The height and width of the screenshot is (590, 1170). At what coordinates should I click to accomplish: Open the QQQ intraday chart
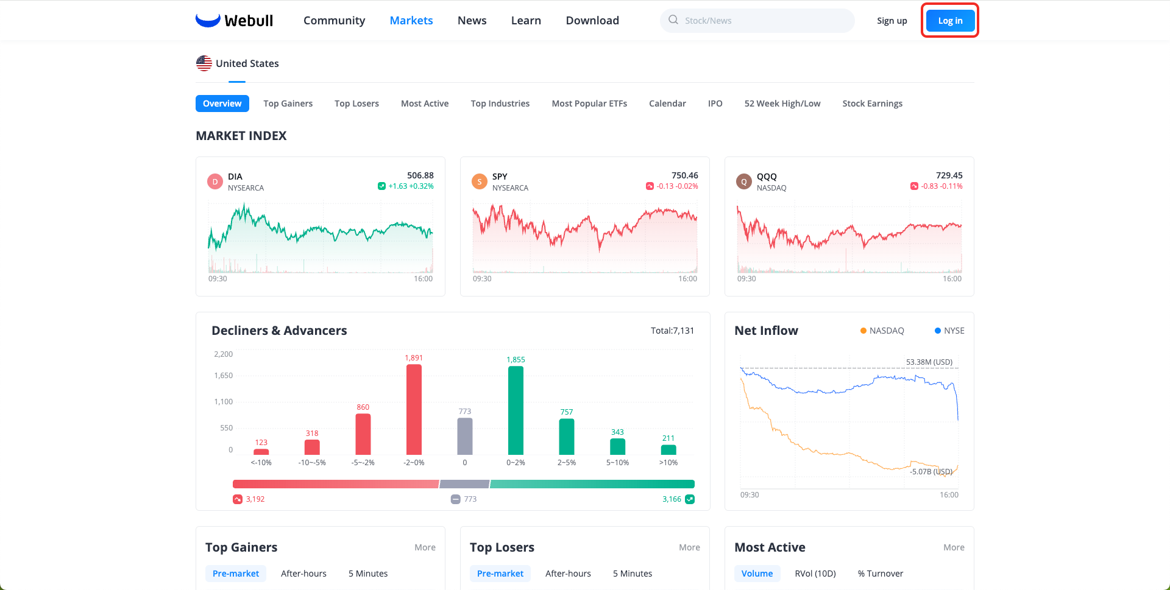849,238
